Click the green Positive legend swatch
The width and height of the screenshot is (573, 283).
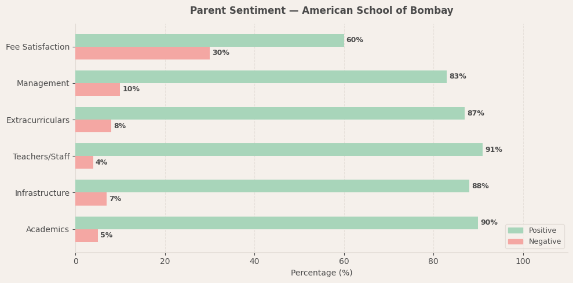515,230
